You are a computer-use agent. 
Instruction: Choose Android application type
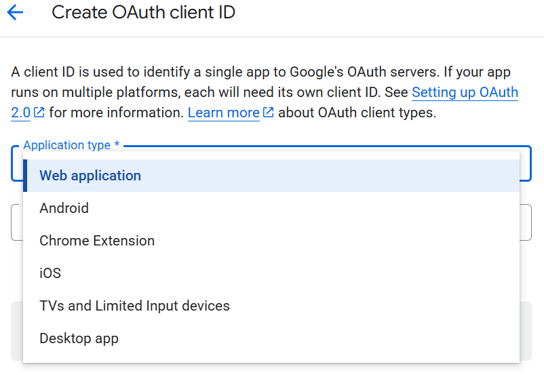pyautogui.click(x=271, y=208)
